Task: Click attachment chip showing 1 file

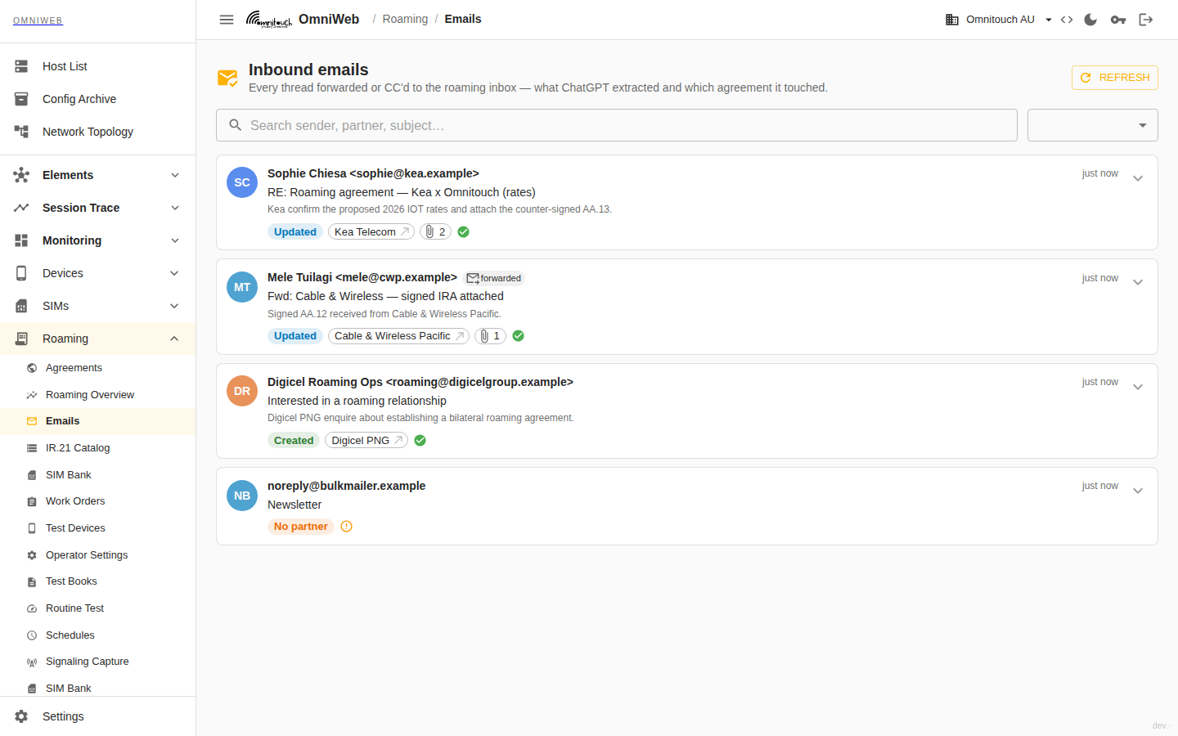Action: [x=490, y=336]
